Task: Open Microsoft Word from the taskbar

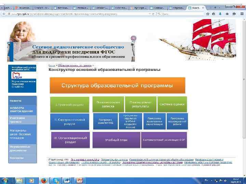Action: click(x=67, y=181)
